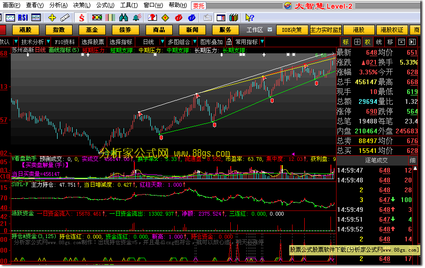Open the 帮助(H) menu
This screenshot has height=268, width=425.
pos(177,5)
